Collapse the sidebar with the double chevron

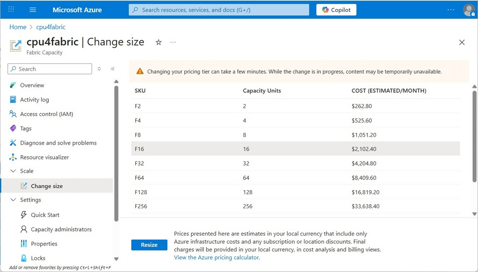coord(112,69)
